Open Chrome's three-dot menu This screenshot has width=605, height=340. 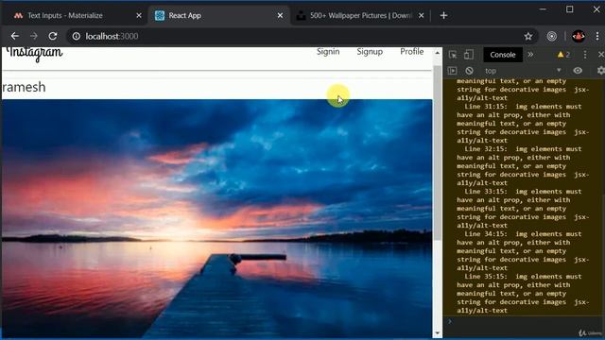[x=597, y=36]
